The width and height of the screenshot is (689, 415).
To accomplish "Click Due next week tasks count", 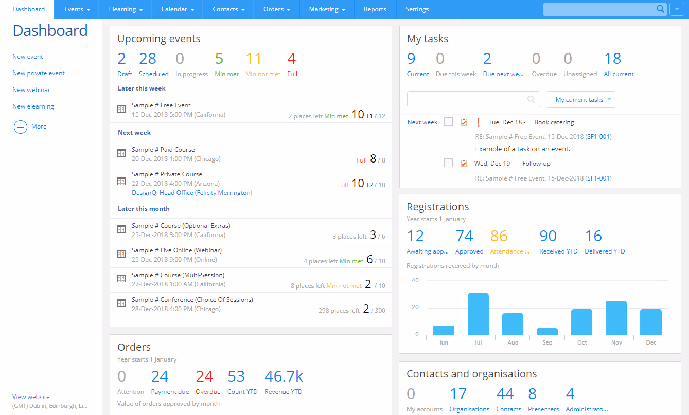I will pyautogui.click(x=487, y=58).
